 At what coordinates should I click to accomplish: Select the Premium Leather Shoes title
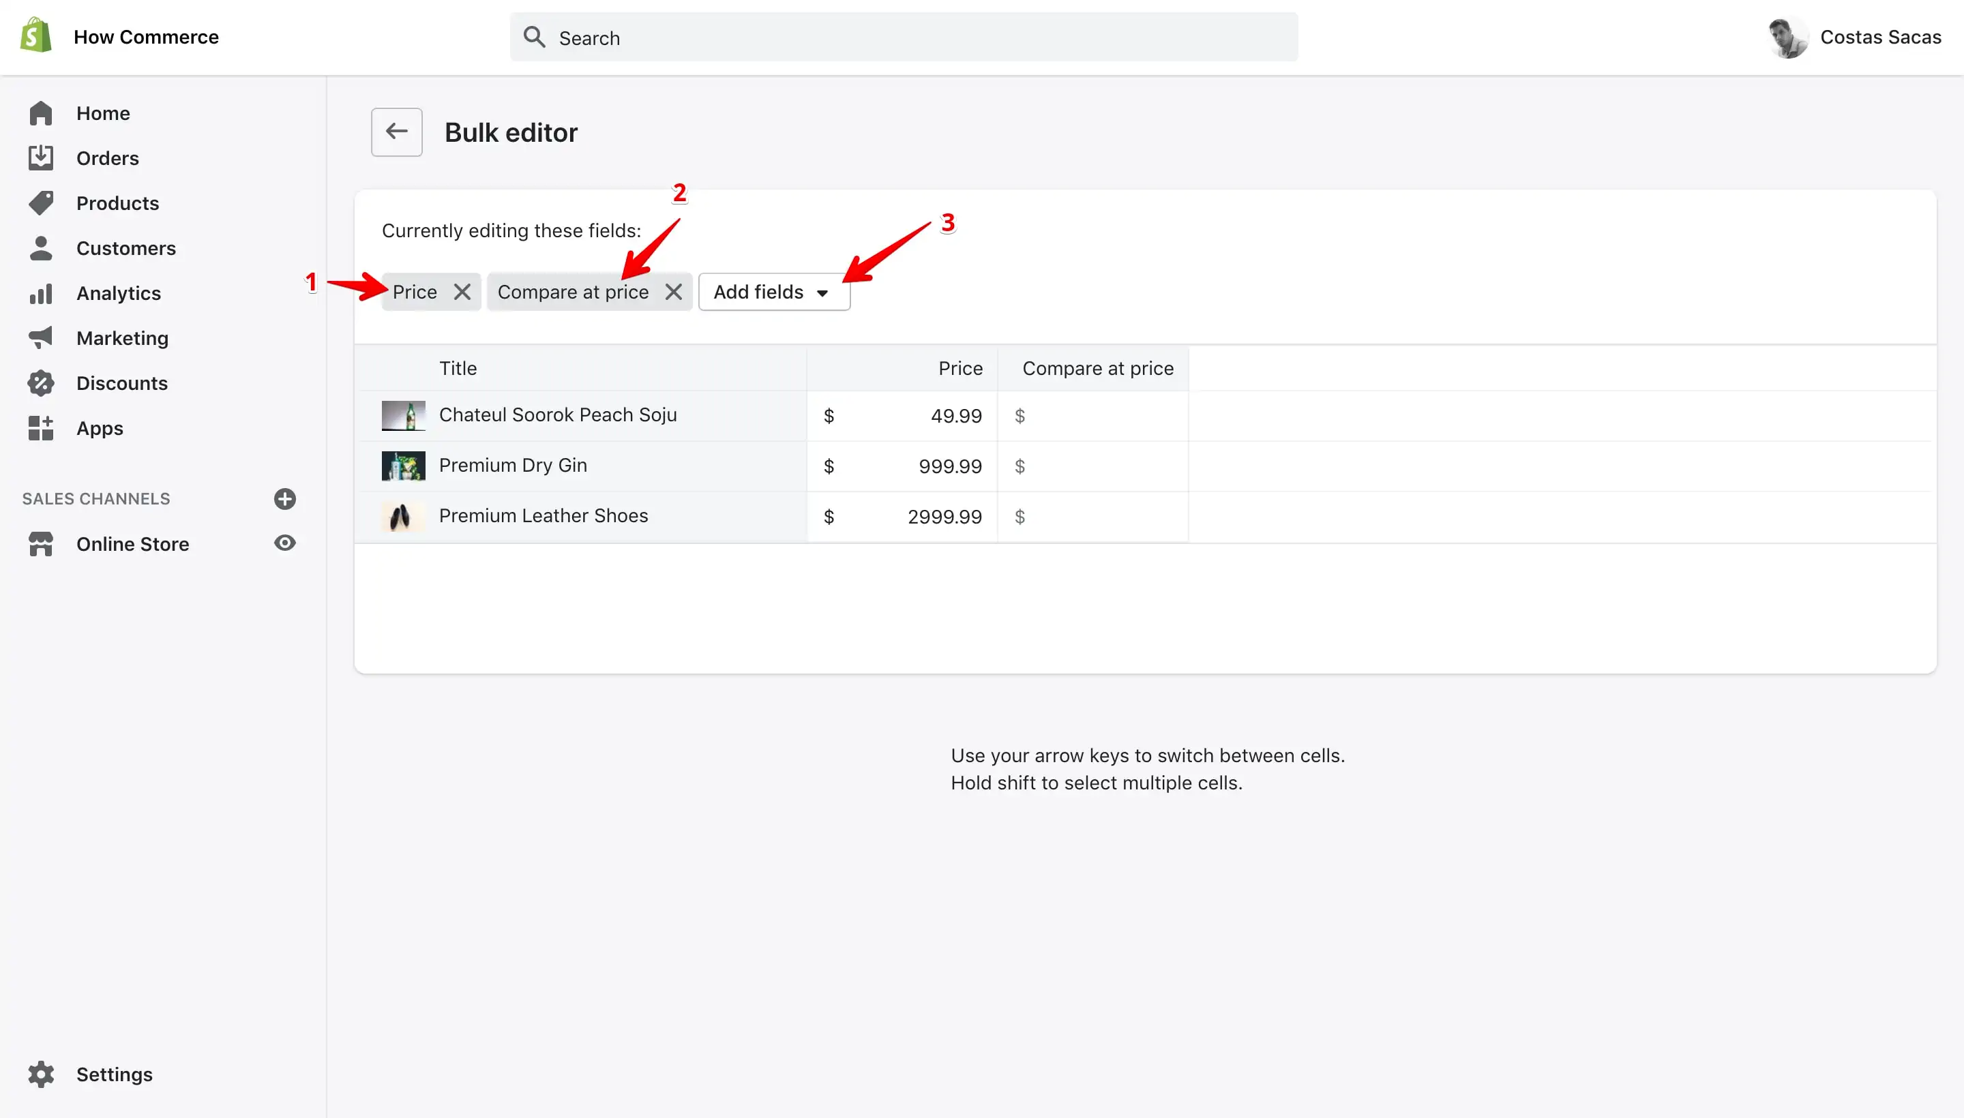(543, 516)
